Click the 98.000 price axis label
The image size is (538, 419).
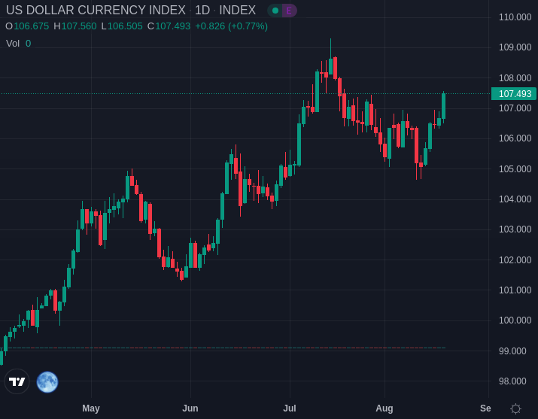pyautogui.click(x=512, y=381)
